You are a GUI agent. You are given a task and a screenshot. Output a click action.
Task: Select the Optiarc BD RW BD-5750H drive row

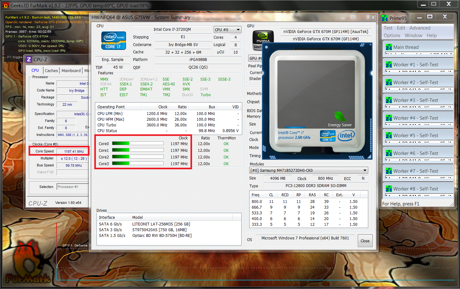(169, 236)
